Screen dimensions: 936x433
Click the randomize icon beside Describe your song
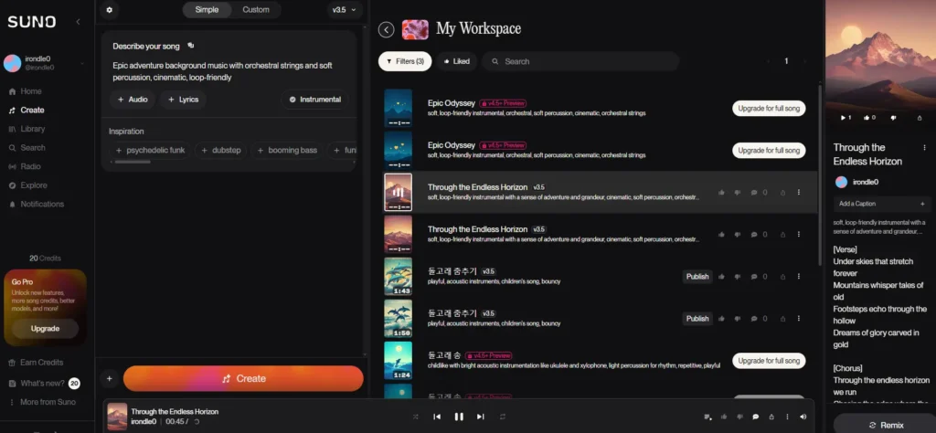click(x=190, y=46)
